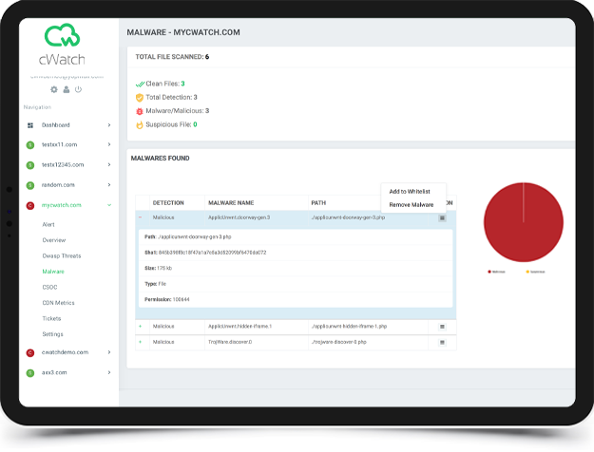Image resolution: width=594 pixels, height=452 pixels.
Task: Click Size: 175 kb detail line
Action: point(158,268)
